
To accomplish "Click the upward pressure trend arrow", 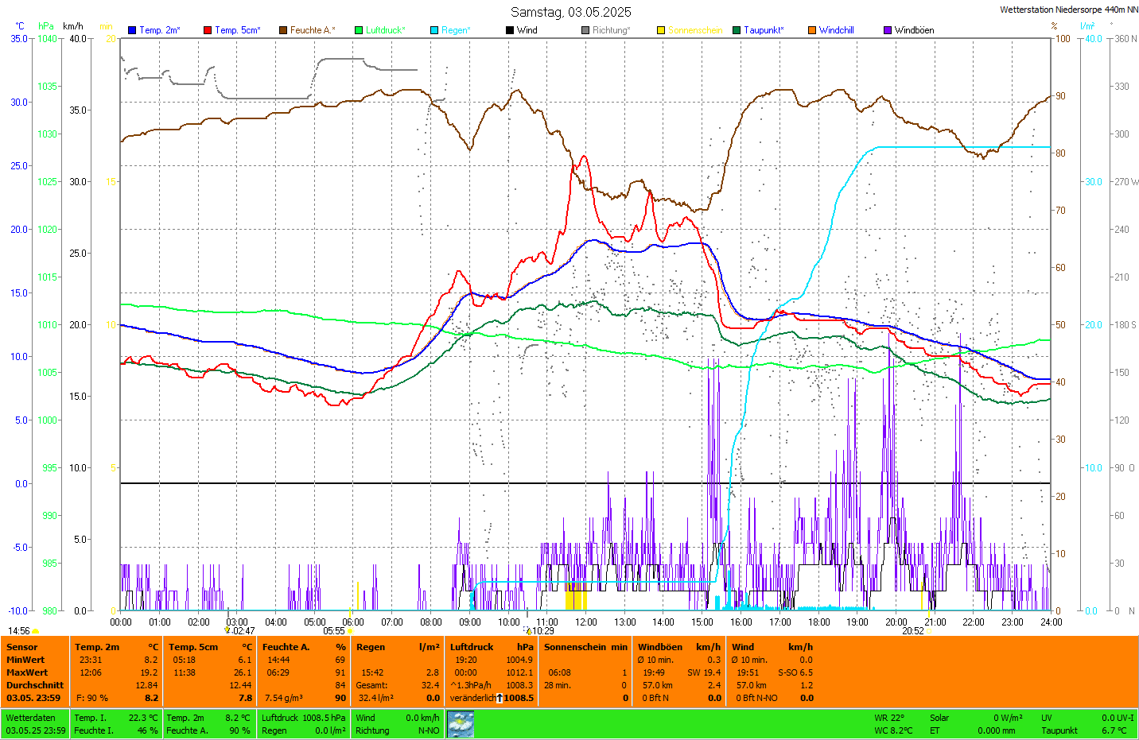I will pos(500,698).
